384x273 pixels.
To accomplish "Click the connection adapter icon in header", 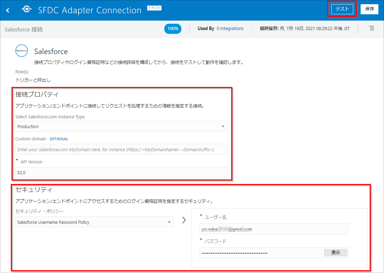I will 27,10.
